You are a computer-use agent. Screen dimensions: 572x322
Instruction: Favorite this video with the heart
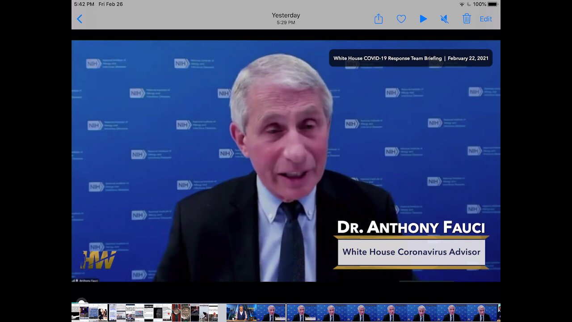(401, 19)
